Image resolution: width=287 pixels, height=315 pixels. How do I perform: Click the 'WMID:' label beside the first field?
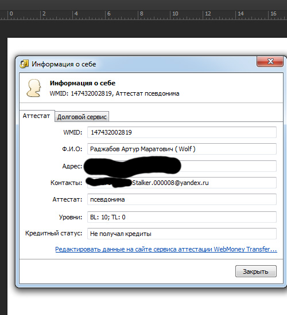73,132
